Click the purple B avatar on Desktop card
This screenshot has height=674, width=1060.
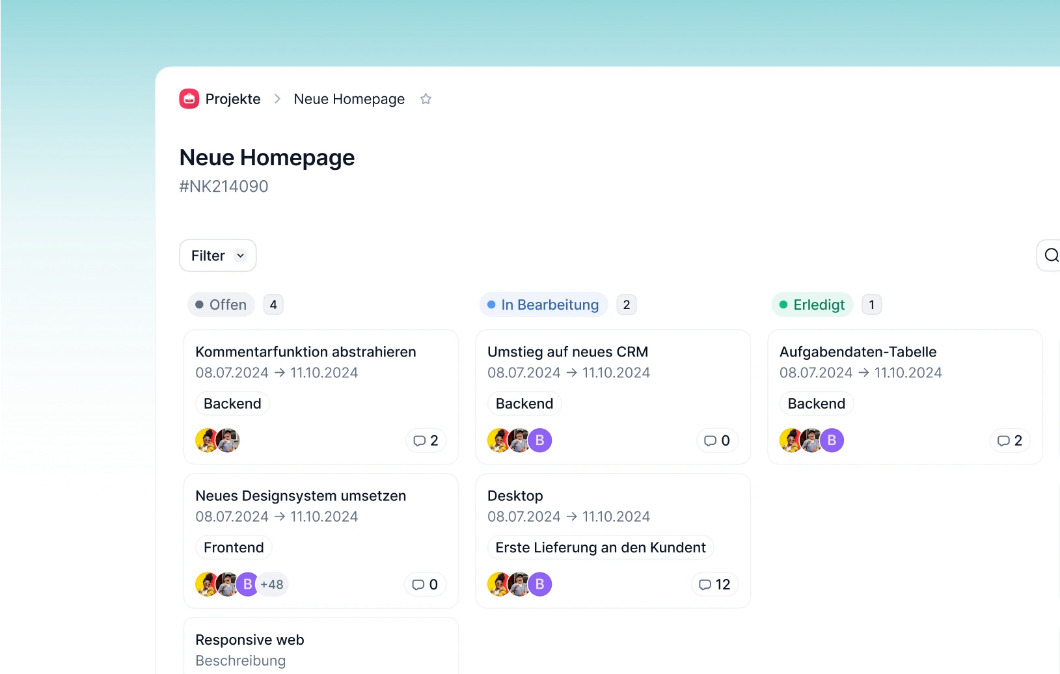pyautogui.click(x=539, y=584)
